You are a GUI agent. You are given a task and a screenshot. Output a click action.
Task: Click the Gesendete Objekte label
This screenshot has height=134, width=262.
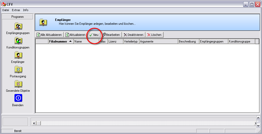coord(18,91)
